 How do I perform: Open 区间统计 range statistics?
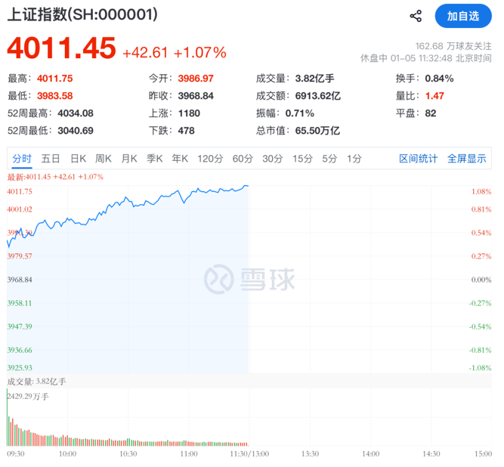click(418, 159)
